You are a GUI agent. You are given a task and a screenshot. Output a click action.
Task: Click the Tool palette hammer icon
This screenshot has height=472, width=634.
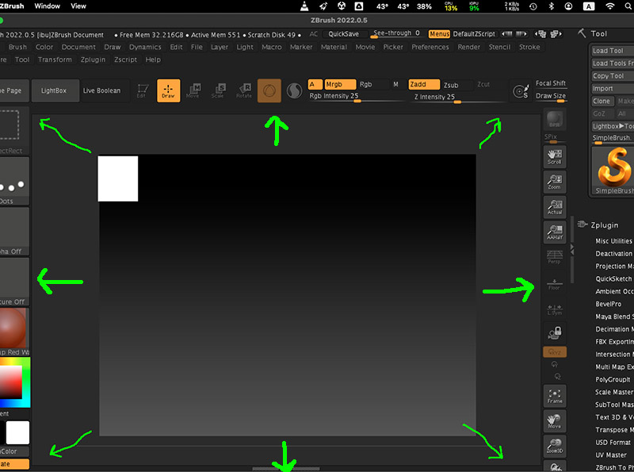click(x=582, y=33)
